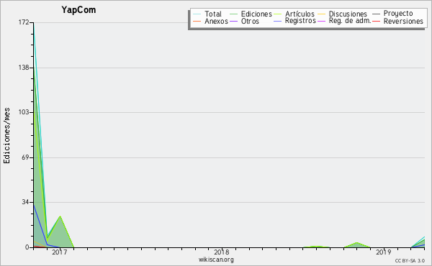Click the 138 y-axis label

(24, 68)
